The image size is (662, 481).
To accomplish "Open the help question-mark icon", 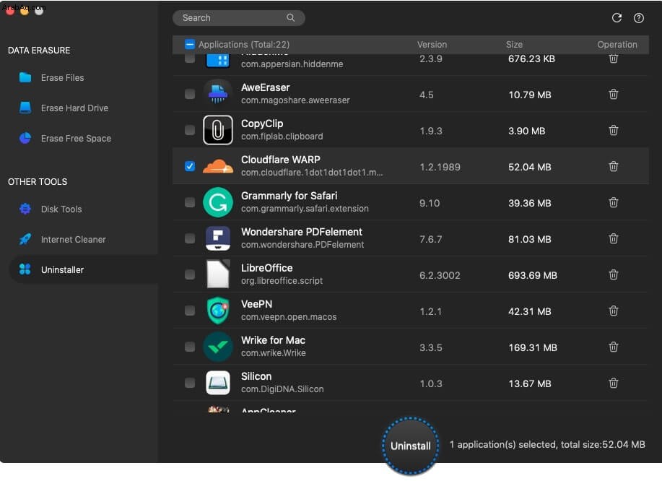I will (638, 18).
